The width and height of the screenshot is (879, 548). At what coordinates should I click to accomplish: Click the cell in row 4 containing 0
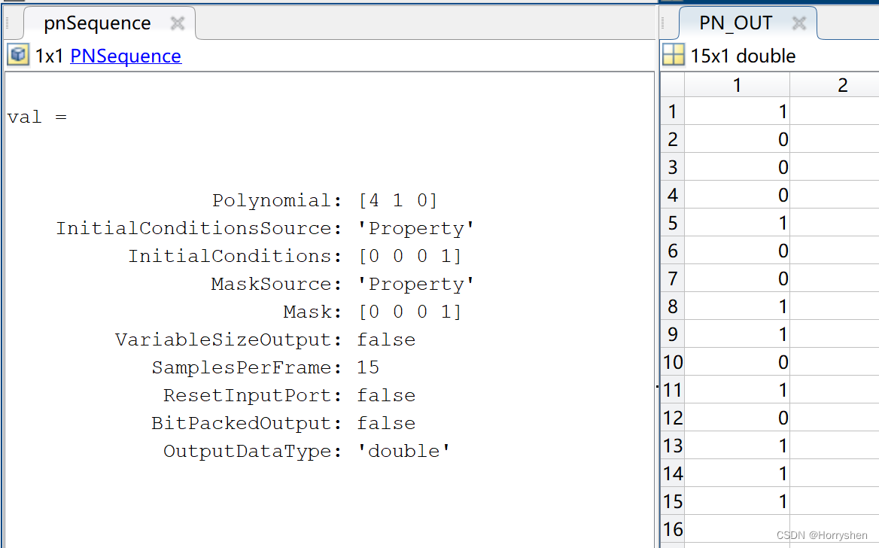pyautogui.click(x=738, y=195)
